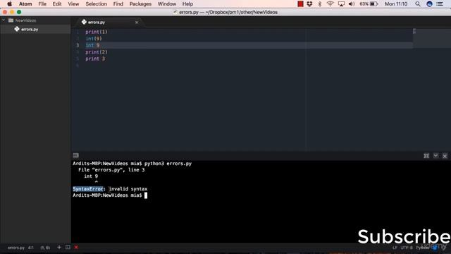The image size is (451, 254).
Task: Open the File menu
Action: click(x=42, y=4)
